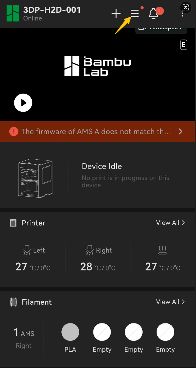Start the camera live view playback
Image resolution: width=196 pixels, height=368 pixels.
[23, 103]
